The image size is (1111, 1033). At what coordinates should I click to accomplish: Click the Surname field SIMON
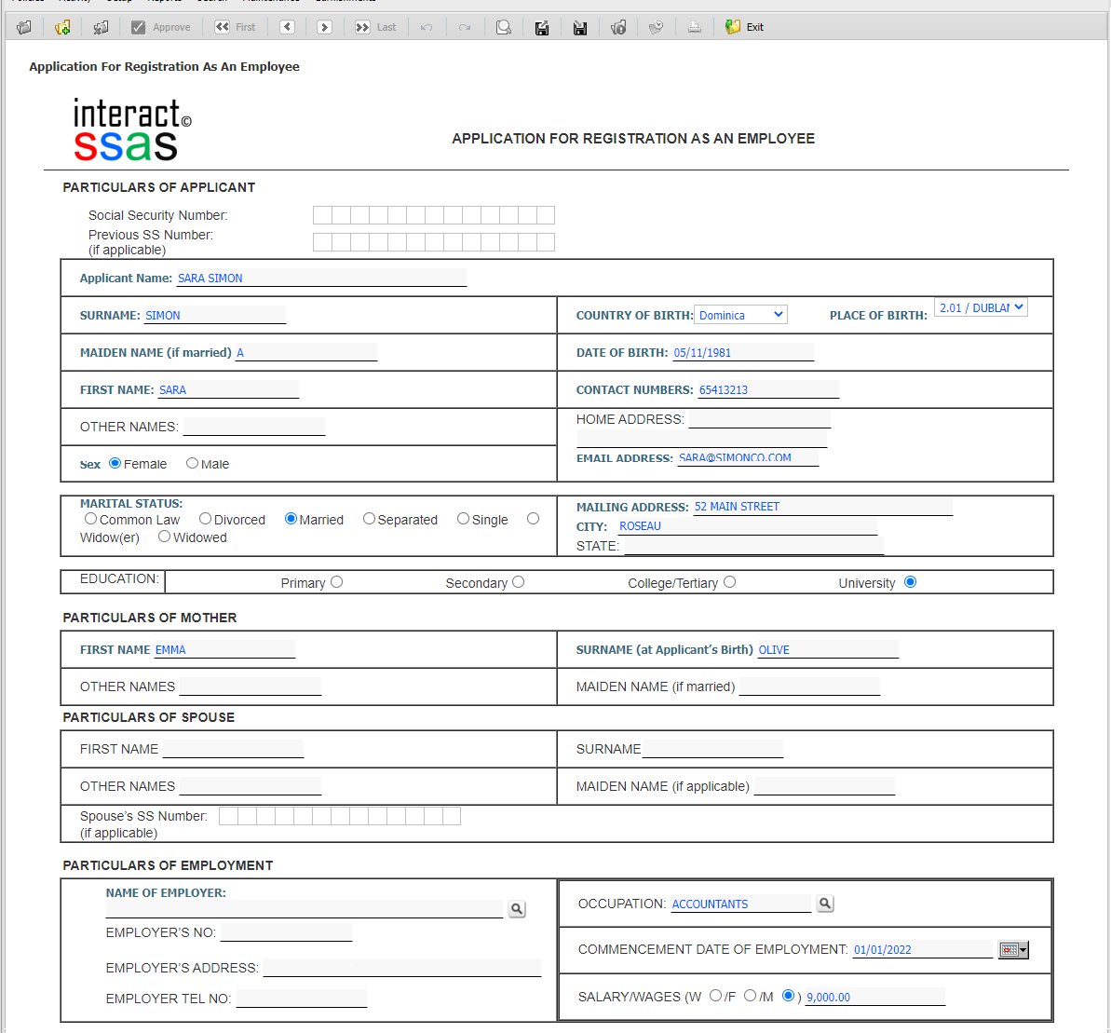pyautogui.click(x=215, y=315)
